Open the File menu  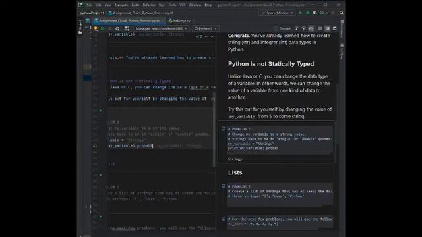coord(89,5)
